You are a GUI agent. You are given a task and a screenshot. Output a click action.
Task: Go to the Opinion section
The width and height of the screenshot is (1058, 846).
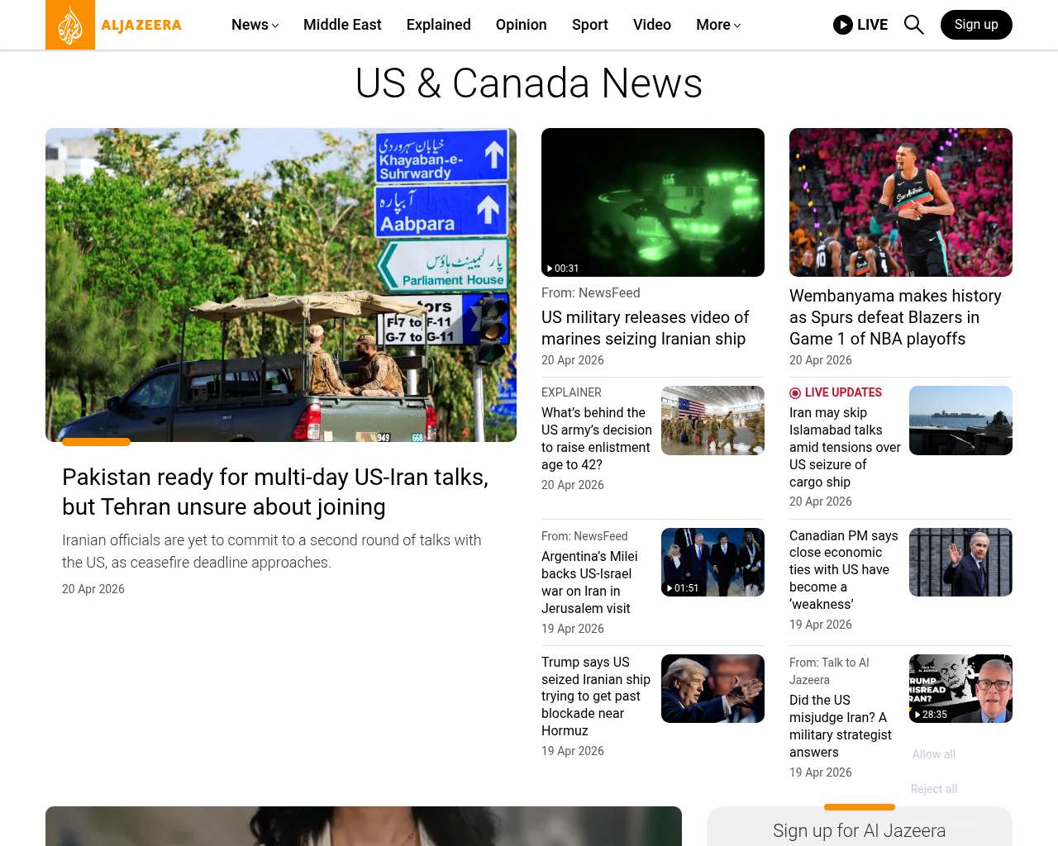[x=521, y=25]
